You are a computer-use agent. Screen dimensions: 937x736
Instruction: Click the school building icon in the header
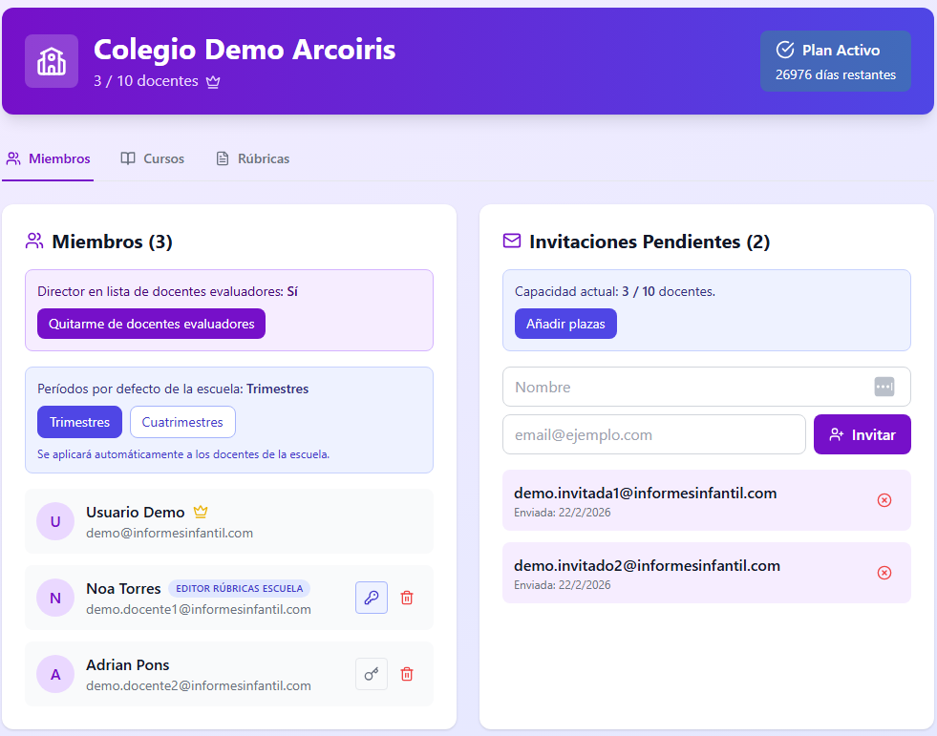[51, 60]
